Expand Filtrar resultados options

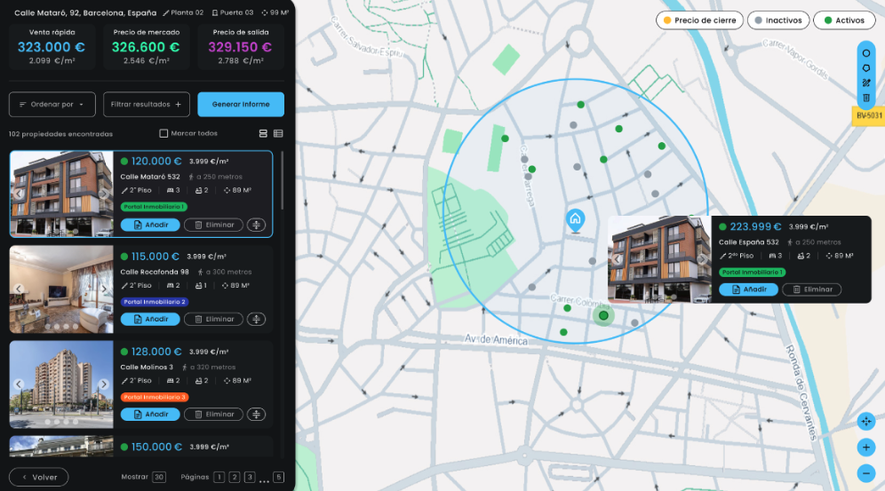(x=147, y=104)
